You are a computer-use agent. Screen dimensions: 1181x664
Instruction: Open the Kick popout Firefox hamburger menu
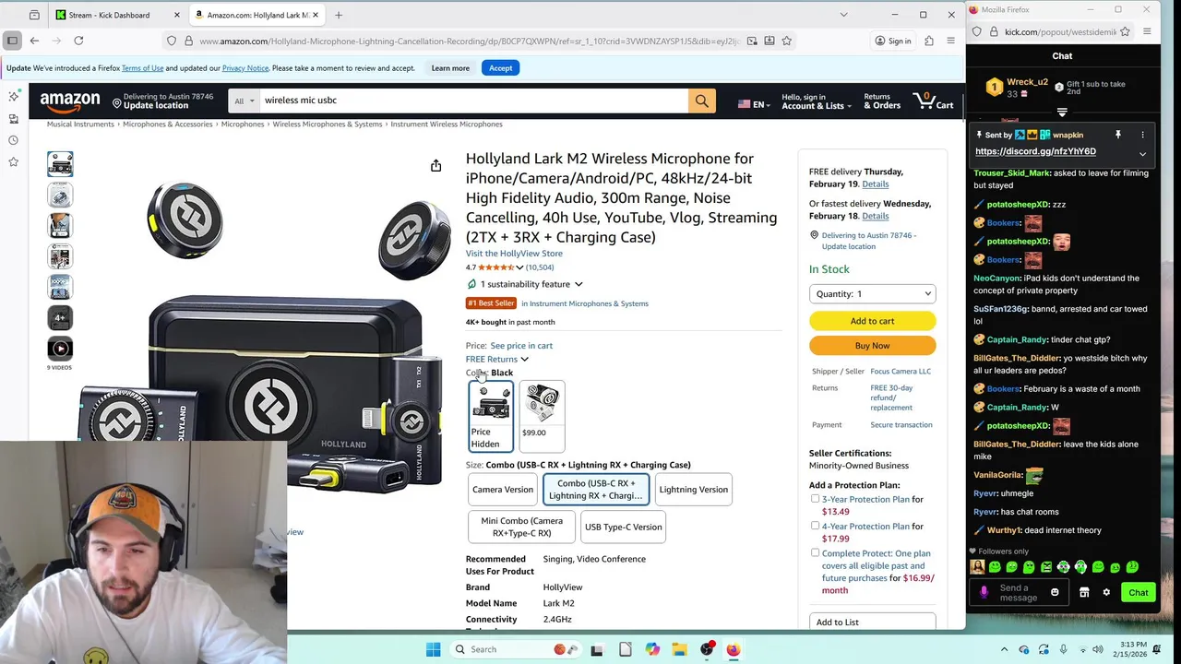click(1147, 31)
